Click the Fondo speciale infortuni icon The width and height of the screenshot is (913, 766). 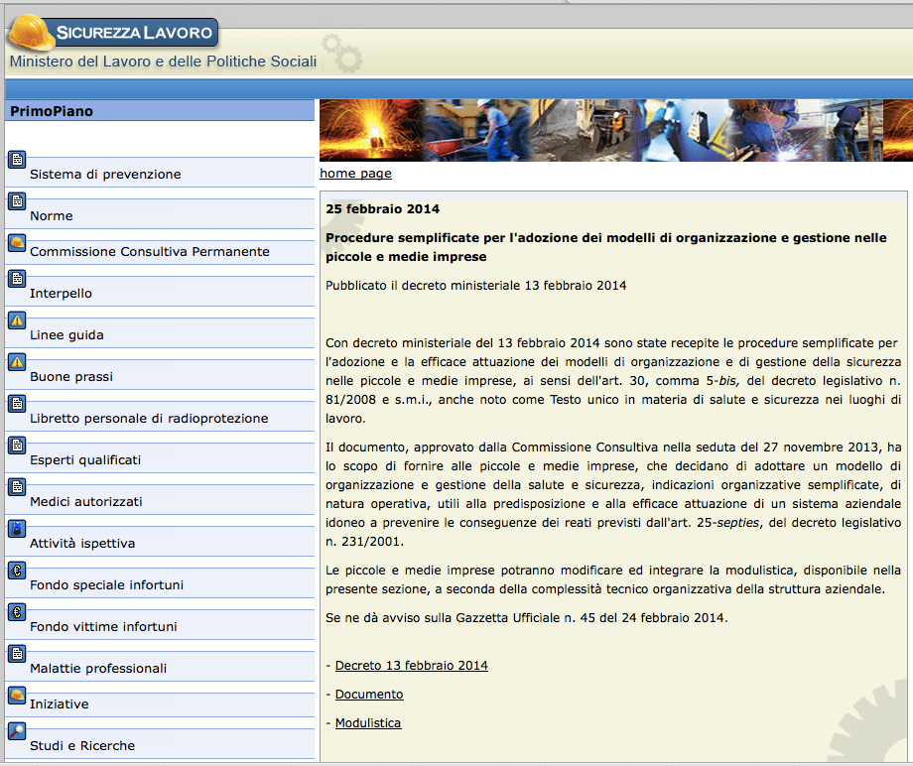(x=16, y=571)
